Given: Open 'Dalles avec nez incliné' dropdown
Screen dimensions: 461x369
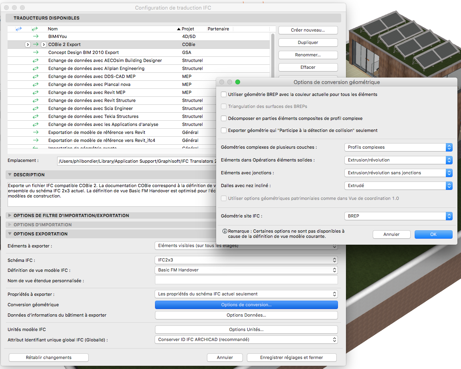Looking at the screenshot, I should [x=398, y=185].
